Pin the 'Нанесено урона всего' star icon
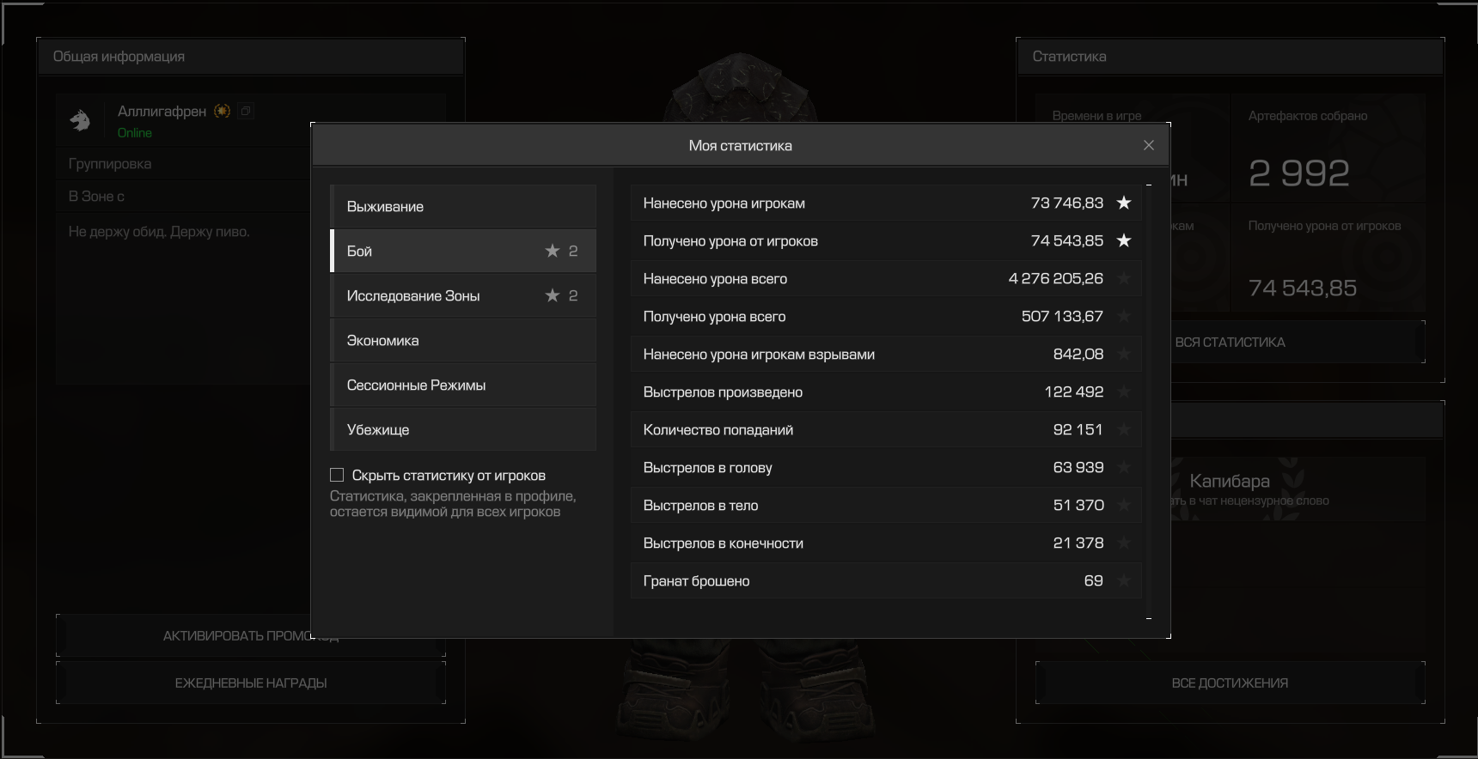Screen dimensions: 1478x759 point(1123,279)
